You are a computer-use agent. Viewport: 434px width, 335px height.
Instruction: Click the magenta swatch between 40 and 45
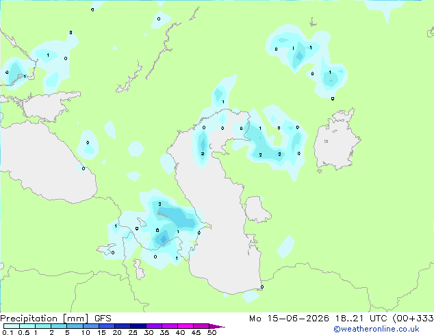tap(186, 326)
